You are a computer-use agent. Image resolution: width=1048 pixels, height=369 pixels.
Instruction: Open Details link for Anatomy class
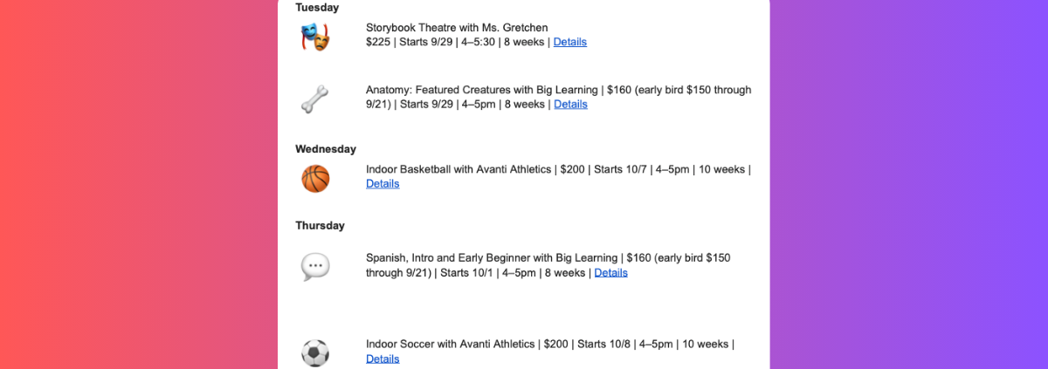pyautogui.click(x=570, y=104)
